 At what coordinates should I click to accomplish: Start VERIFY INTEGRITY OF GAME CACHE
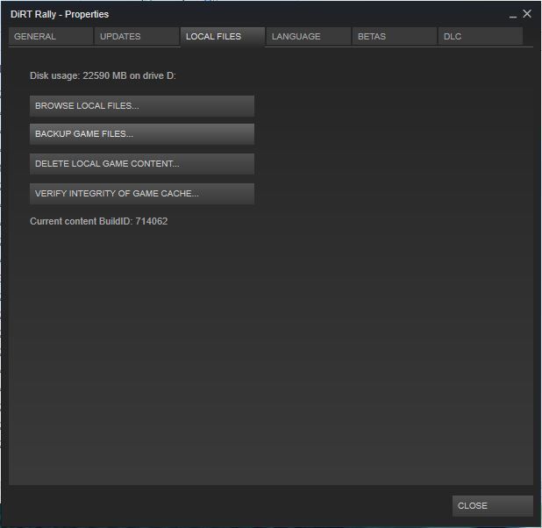[x=142, y=194]
